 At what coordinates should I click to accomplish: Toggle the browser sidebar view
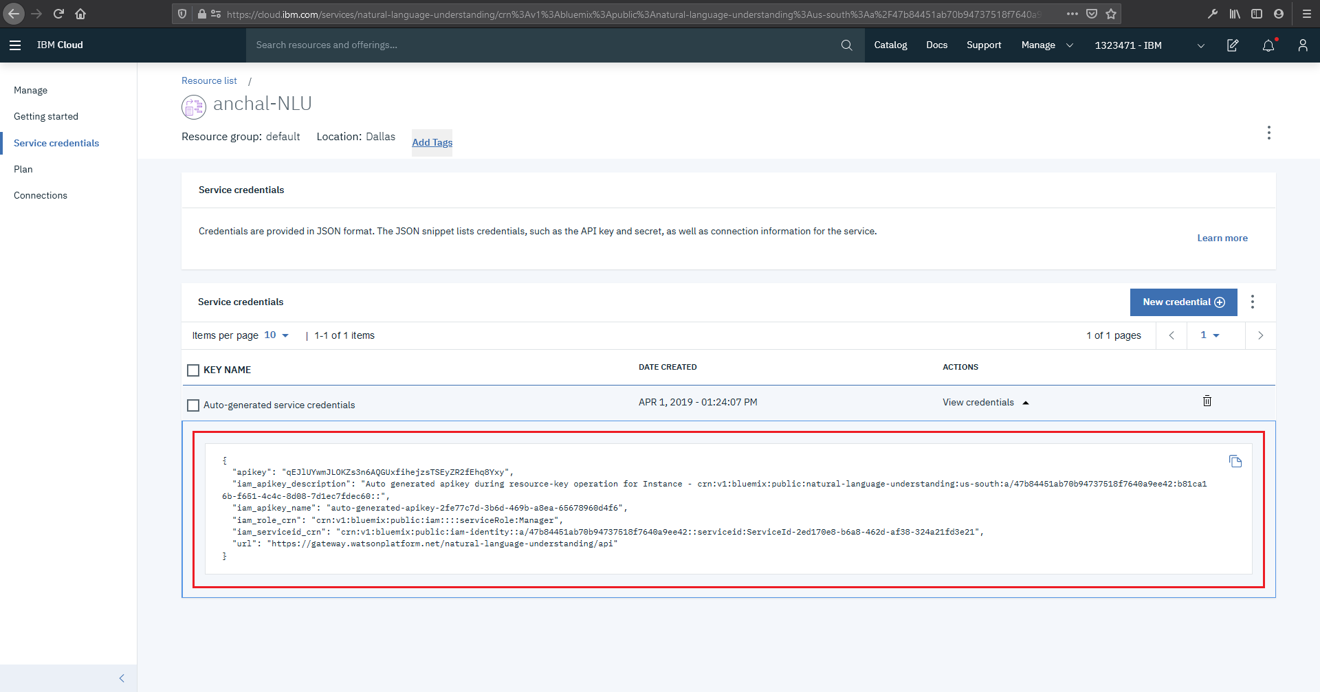pyautogui.click(x=1257, y=14)
